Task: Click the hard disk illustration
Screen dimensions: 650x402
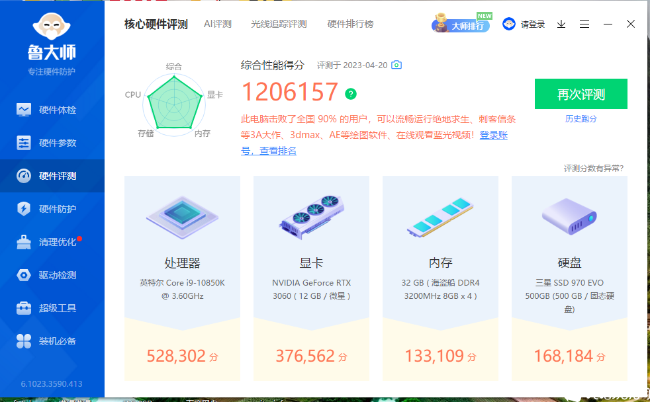Action: [x=569, y=216]
